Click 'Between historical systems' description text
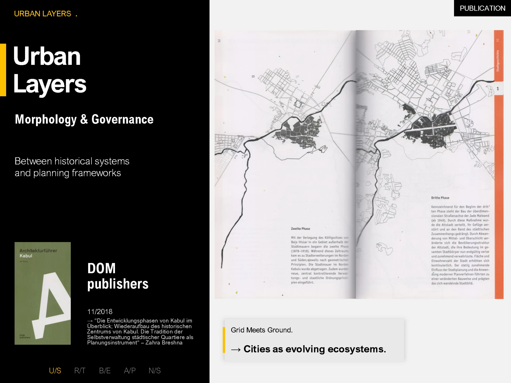This screenshot has width=511, height=383. point(72,167)
